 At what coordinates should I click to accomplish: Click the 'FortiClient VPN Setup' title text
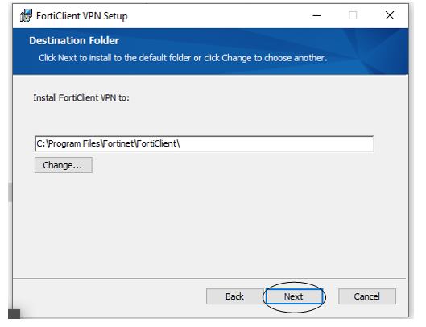coord(82,16)
